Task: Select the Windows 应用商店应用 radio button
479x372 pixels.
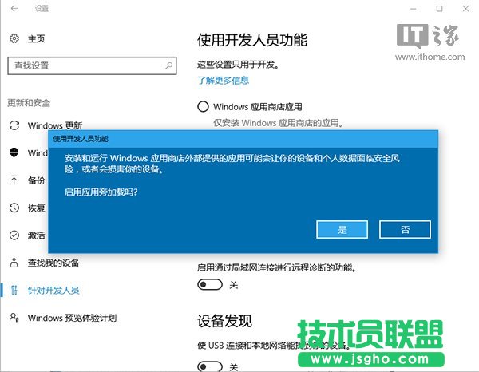Action: [x=203, y=107]
